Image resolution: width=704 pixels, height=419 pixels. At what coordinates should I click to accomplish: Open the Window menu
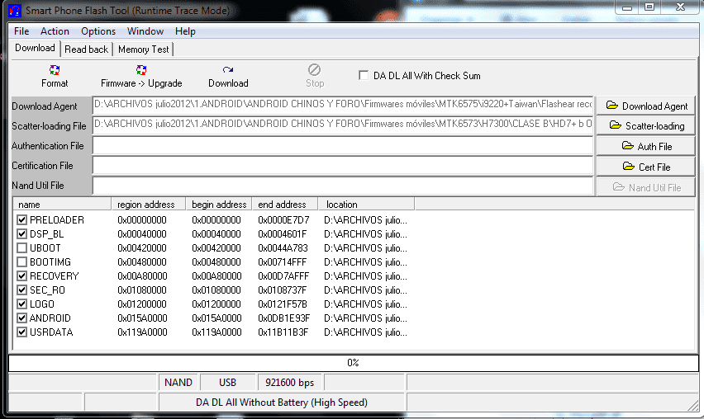coord(145,31)
